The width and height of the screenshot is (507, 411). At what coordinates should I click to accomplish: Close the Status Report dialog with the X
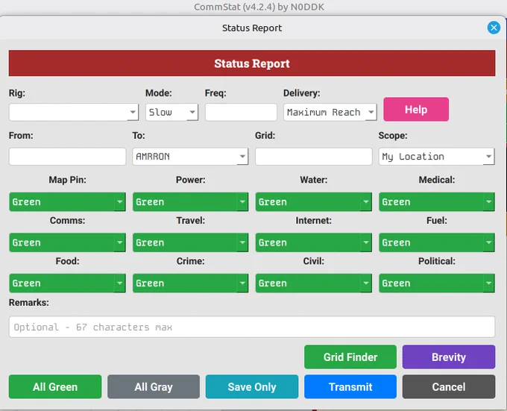pyautogui.click(x=494, y=28)
